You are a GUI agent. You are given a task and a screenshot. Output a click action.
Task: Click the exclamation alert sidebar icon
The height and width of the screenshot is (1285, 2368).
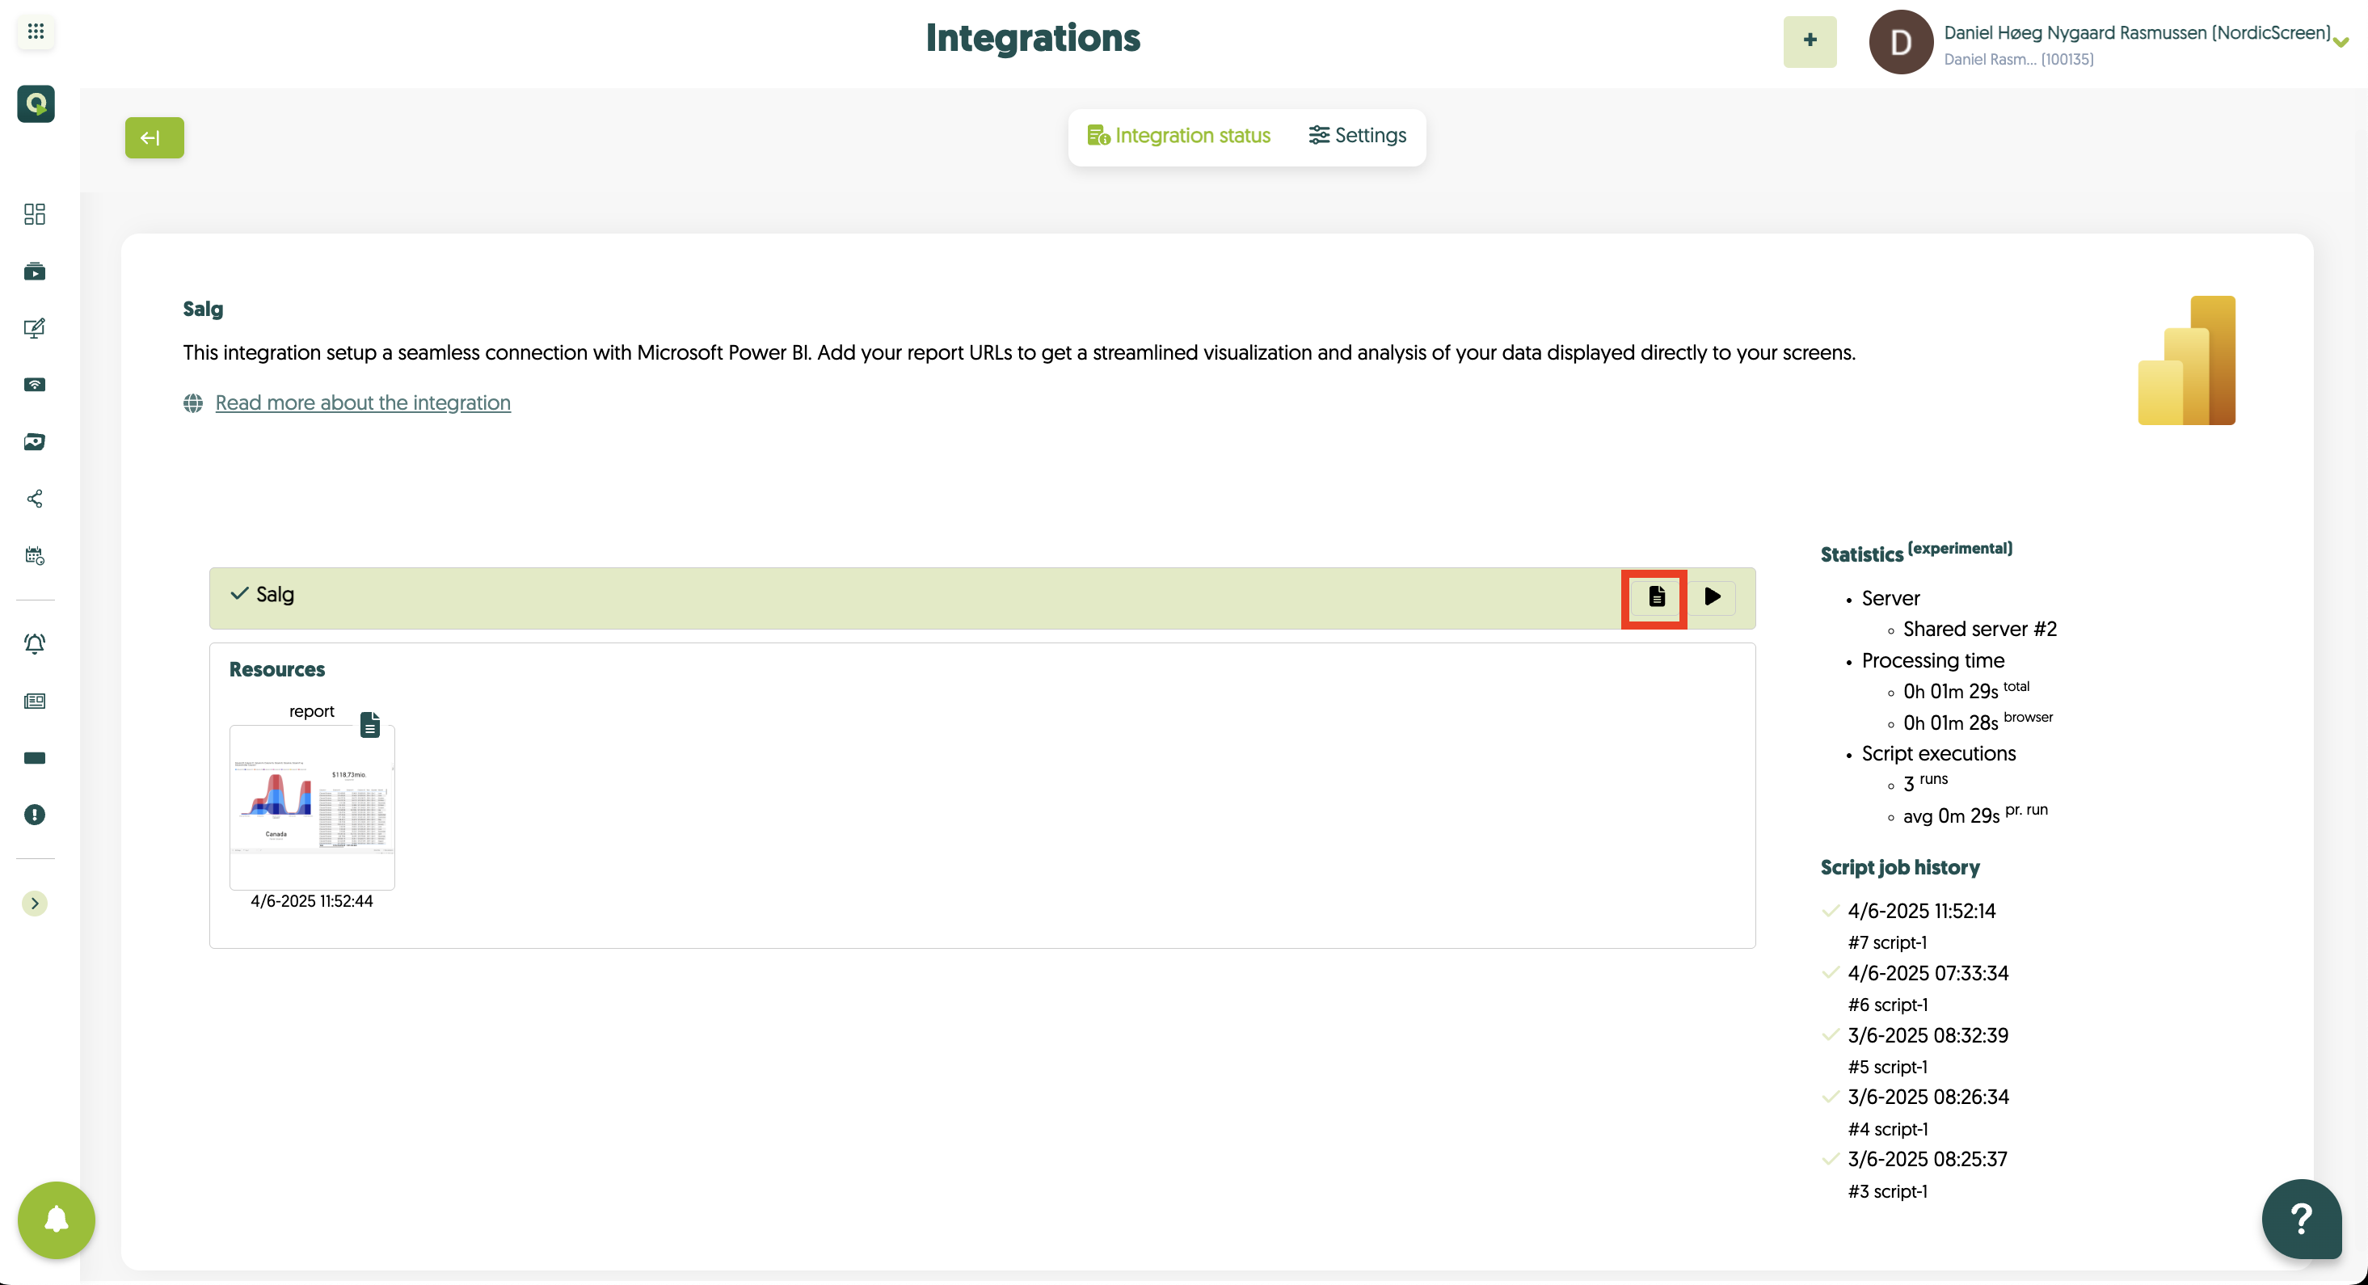pos(35,815)
